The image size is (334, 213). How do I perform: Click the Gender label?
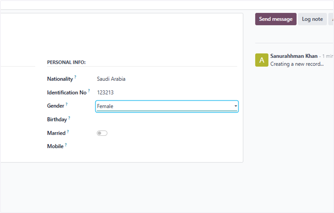click(x=56, y=106)
